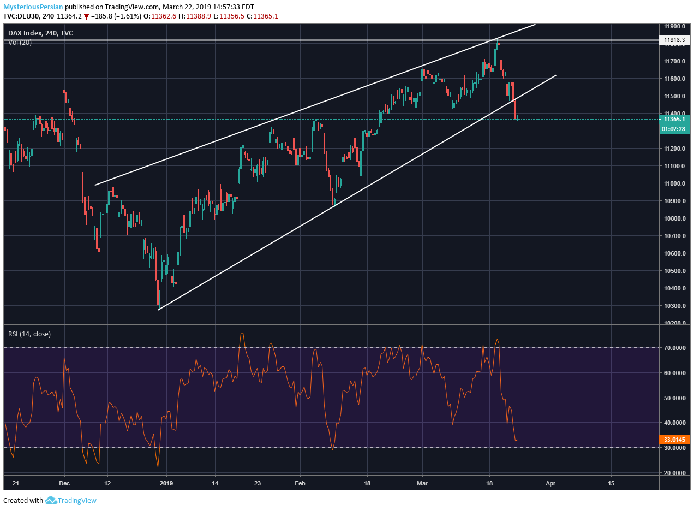This screenshot has width=694, height=510.
Task: Click the L:11356.5 low value
Action: [229, 16]
